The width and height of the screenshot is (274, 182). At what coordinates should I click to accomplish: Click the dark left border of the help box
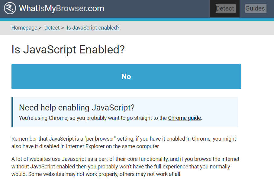pos(12,112)
